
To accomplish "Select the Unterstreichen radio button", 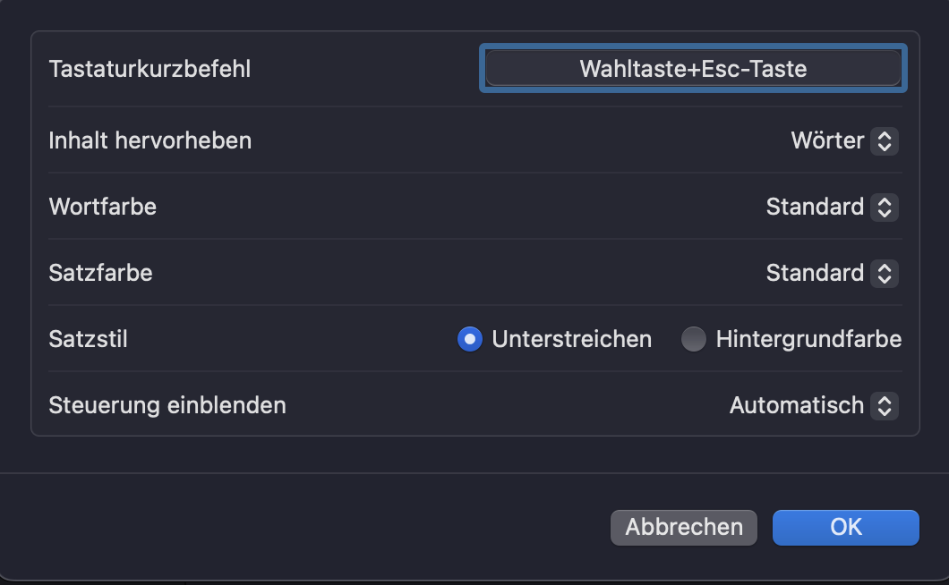I will click(x=470, y=339).
